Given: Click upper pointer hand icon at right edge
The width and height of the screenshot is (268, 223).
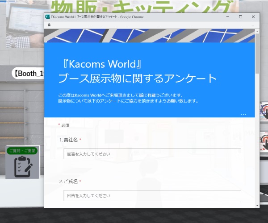Looking at the screenshot, I should (264, 111).
